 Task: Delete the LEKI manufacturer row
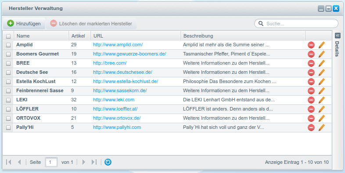311,100
